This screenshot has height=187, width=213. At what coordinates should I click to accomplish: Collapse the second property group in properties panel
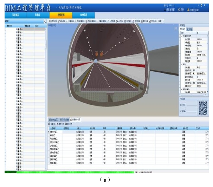coord(182,64)
